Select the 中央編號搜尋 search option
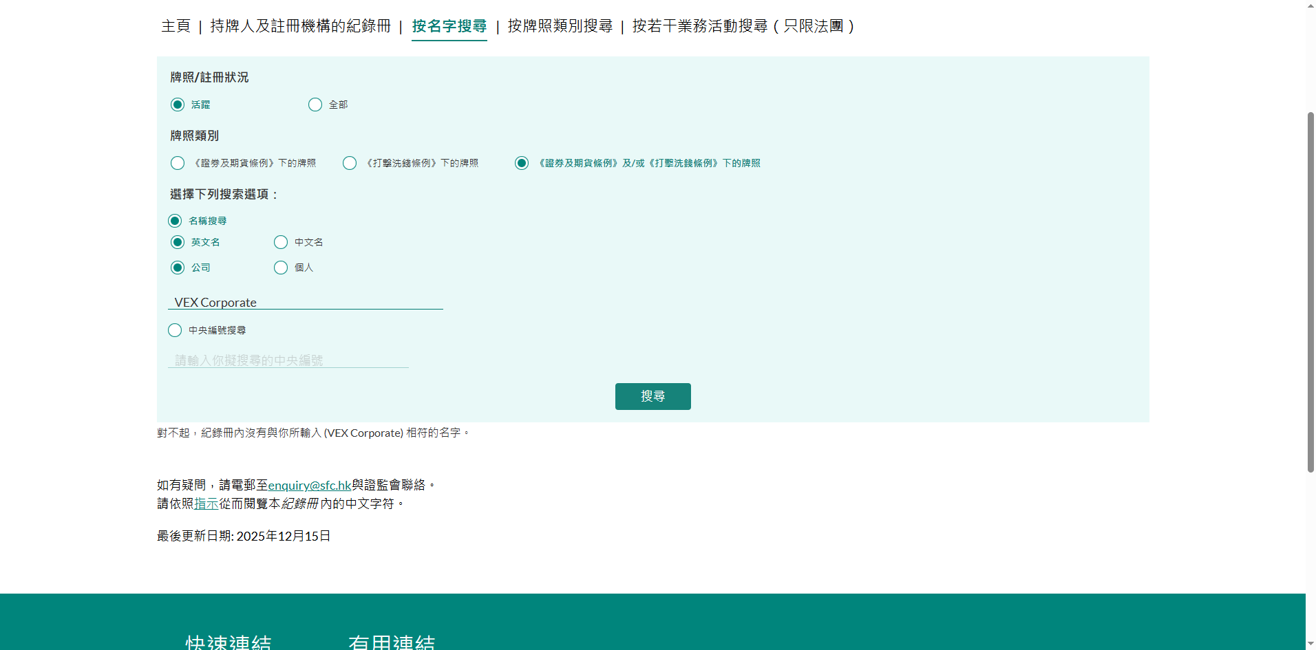 (x=175, y=330)
